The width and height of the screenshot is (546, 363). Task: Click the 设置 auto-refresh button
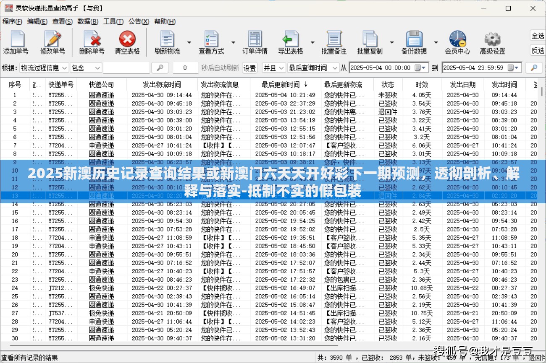coord(250,67)
